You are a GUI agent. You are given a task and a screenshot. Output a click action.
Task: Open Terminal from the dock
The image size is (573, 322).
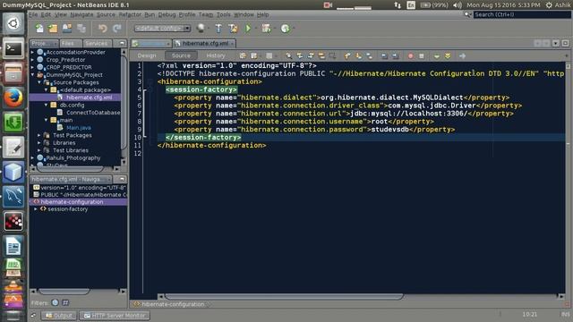(x=13, y=48)
